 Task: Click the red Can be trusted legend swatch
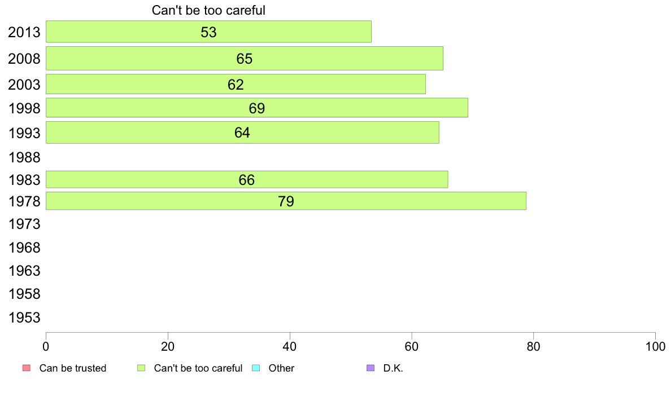[27, 368]
